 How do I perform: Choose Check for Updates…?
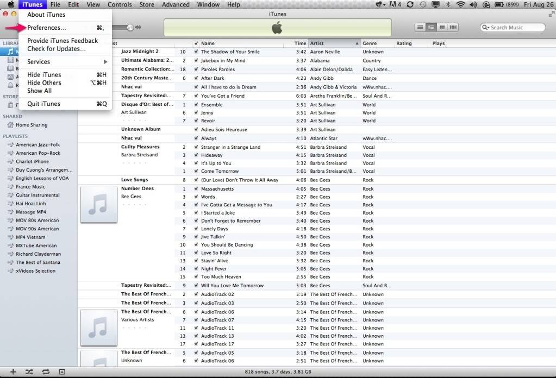tap(66, 49)
